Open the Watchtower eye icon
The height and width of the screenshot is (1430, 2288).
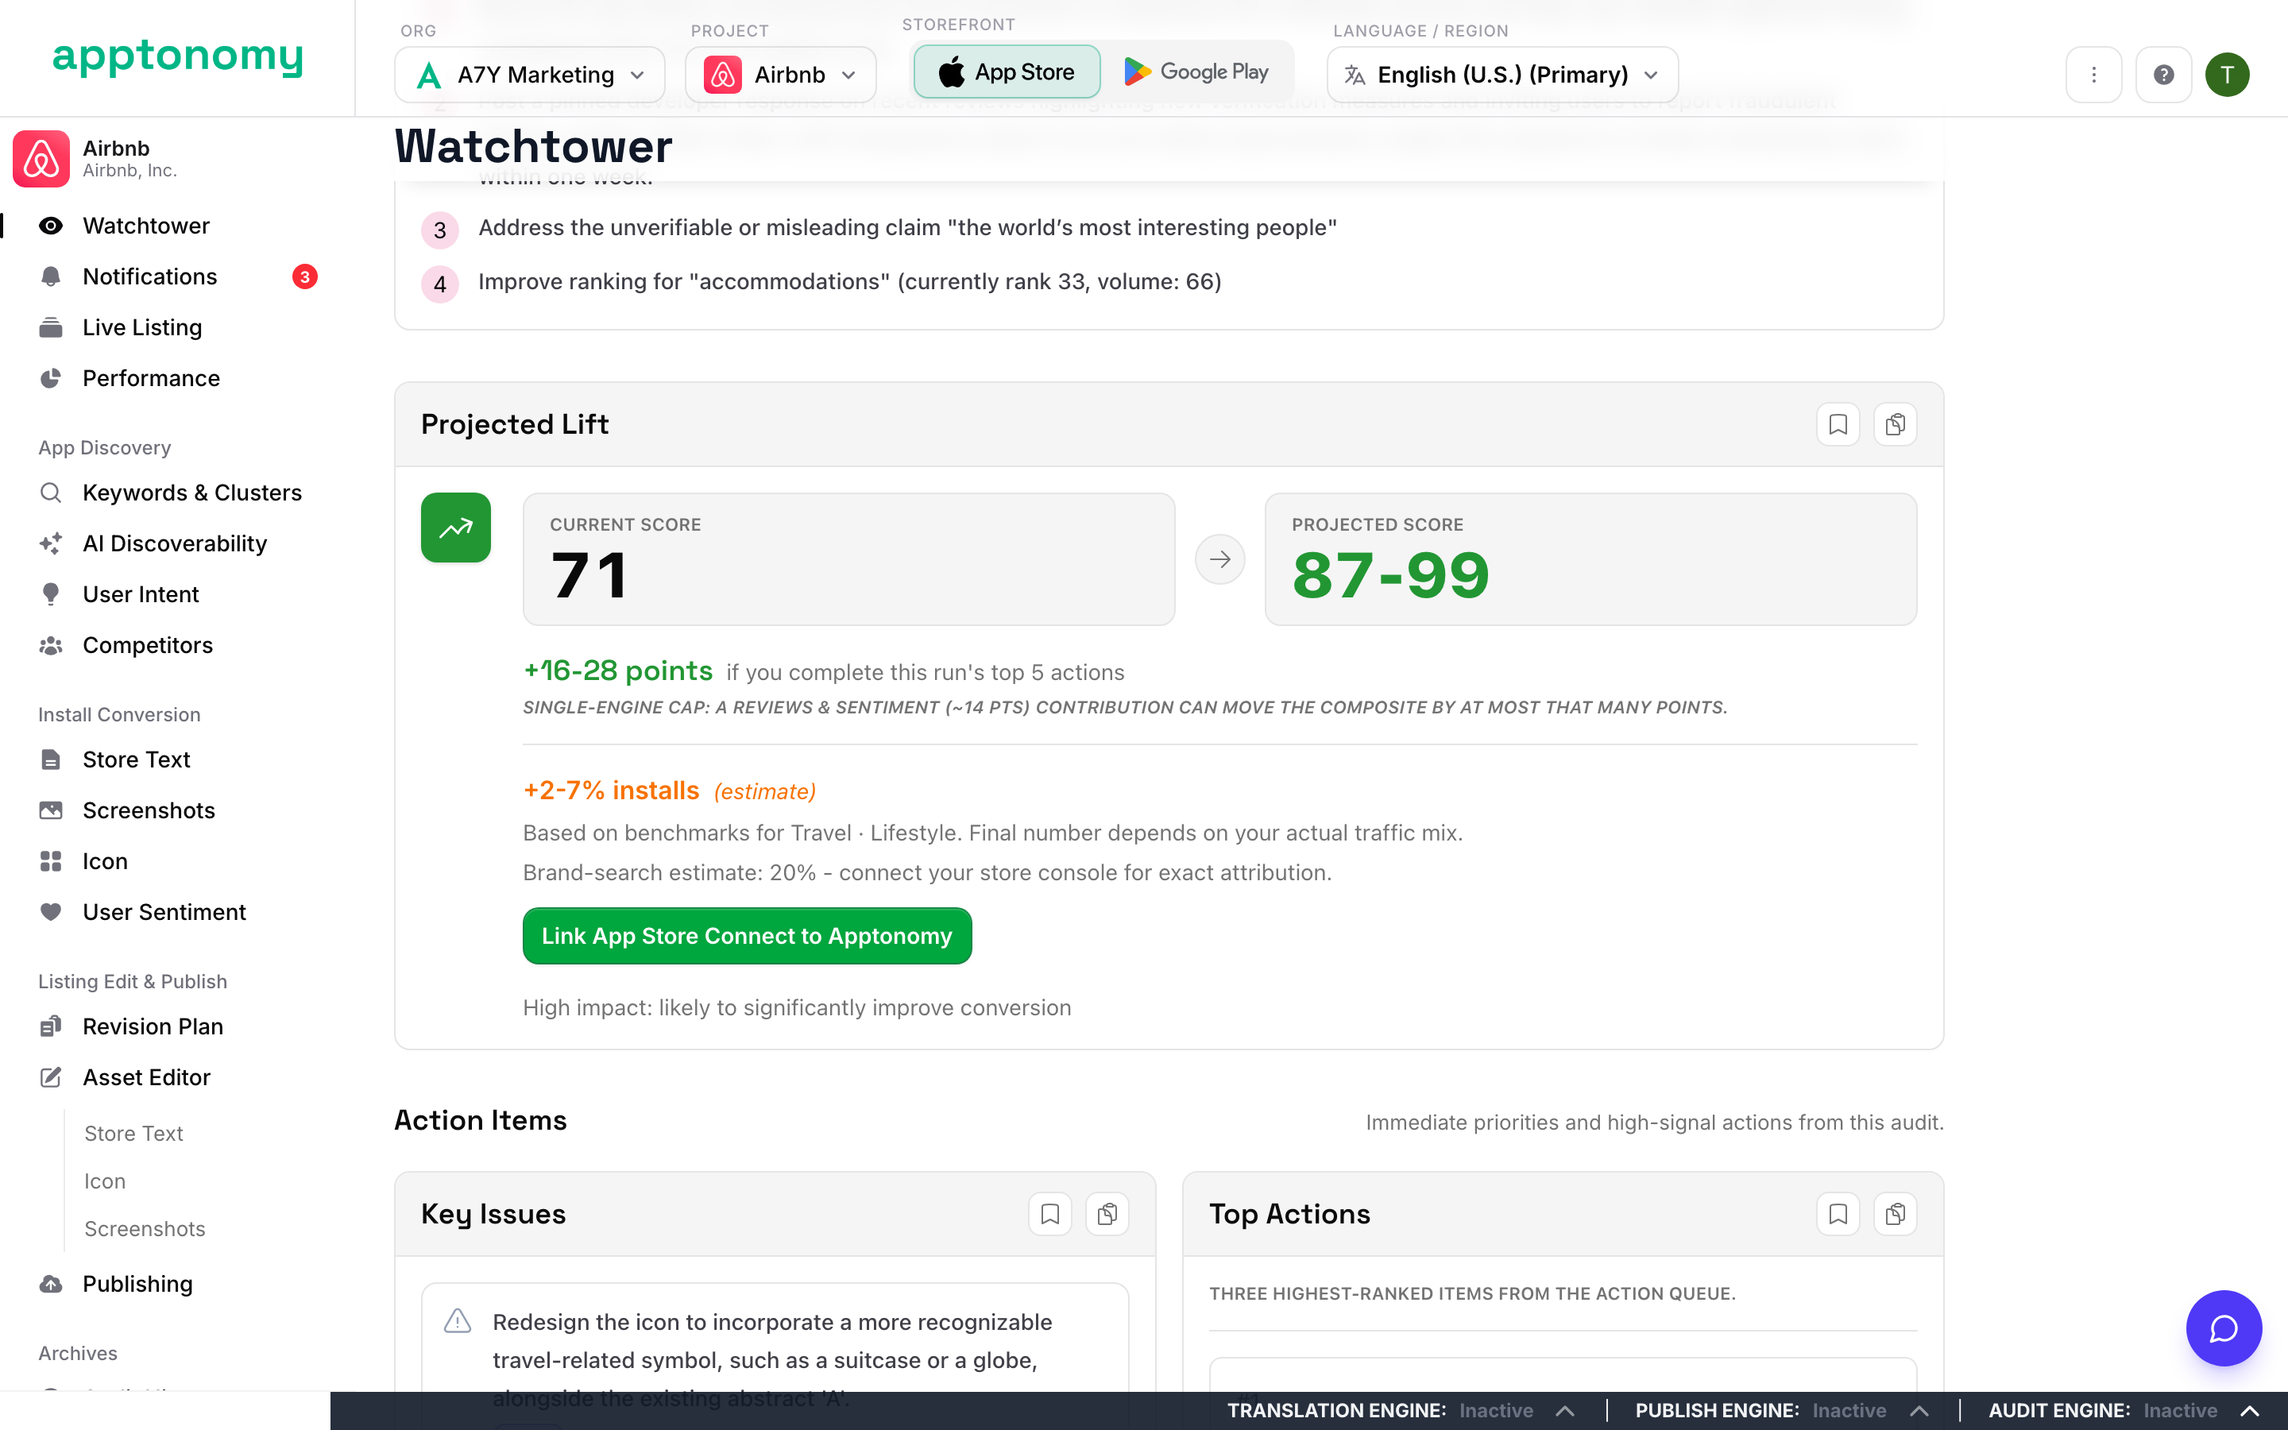pos(51,226)
